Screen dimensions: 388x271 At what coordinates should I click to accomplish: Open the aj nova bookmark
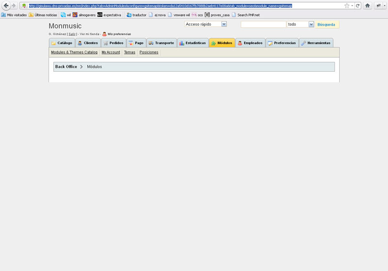[157, 15]
